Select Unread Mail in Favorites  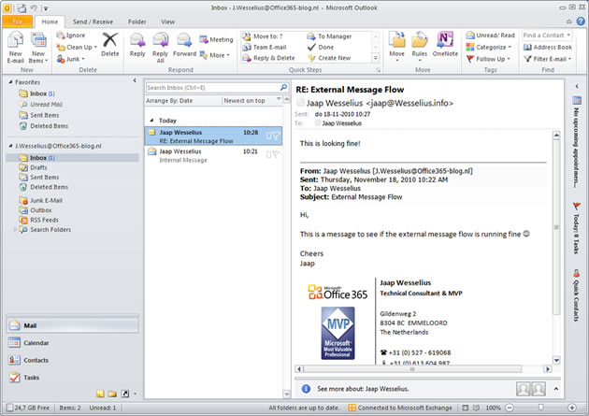pyautogui.click(x=46, y=105)
